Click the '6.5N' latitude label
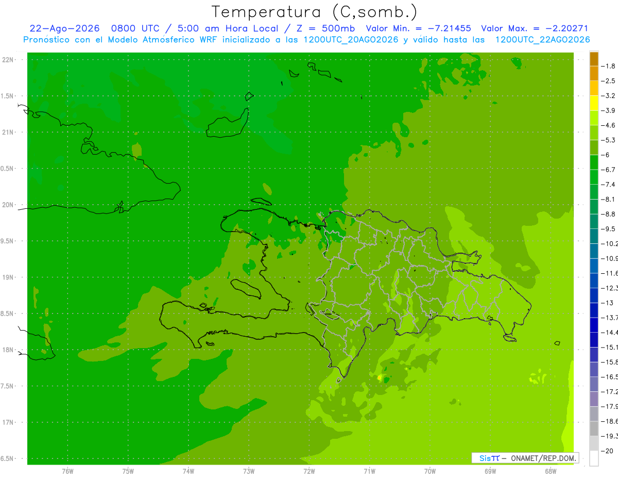Screen dimensions: 618x478 (x=8, y=459)
